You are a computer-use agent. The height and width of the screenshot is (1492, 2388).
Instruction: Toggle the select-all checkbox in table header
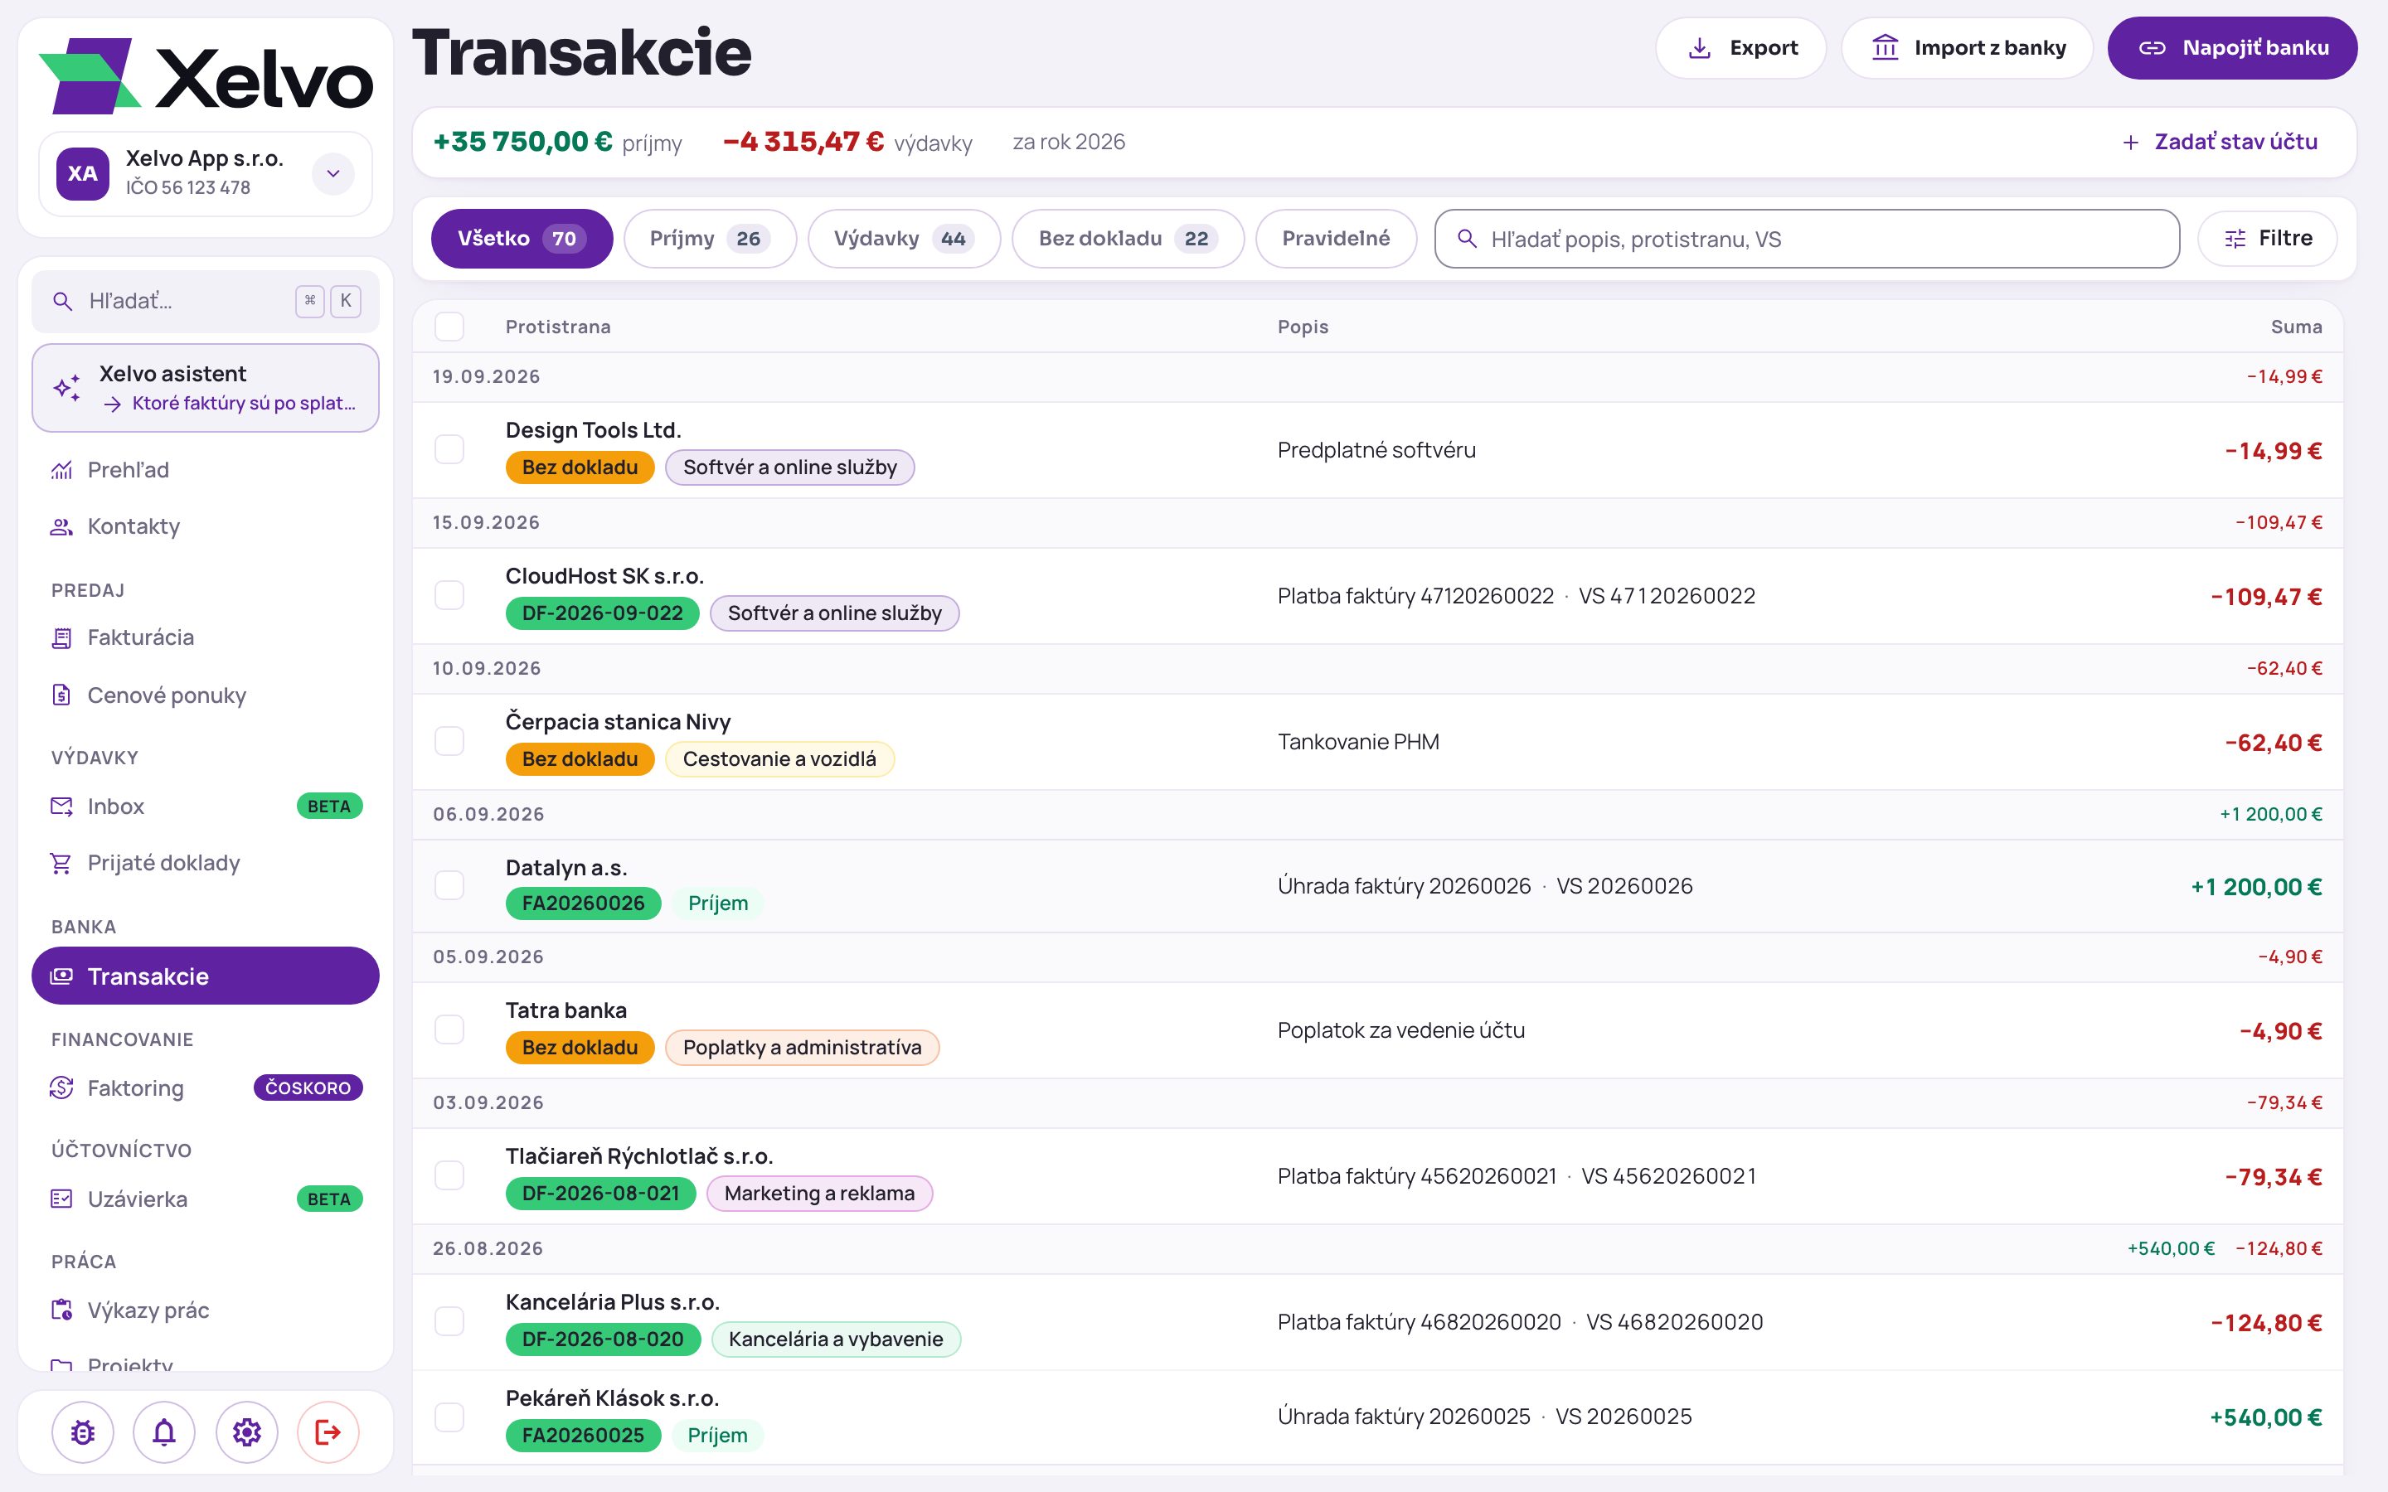tap(449, 327)
